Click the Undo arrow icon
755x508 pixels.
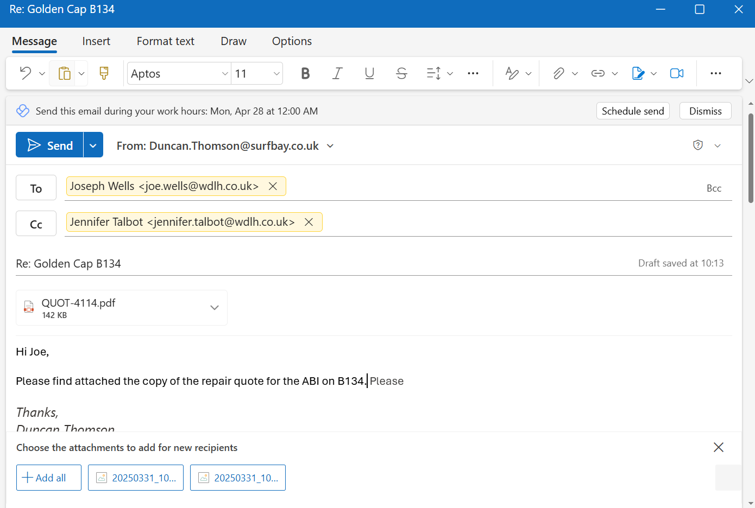[25, 73]
